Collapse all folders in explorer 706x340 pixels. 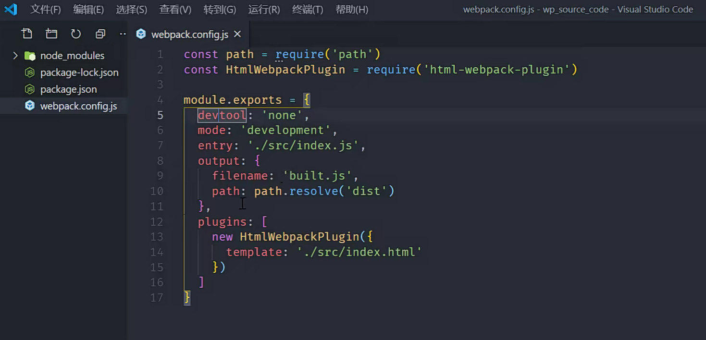click(100, 34)
